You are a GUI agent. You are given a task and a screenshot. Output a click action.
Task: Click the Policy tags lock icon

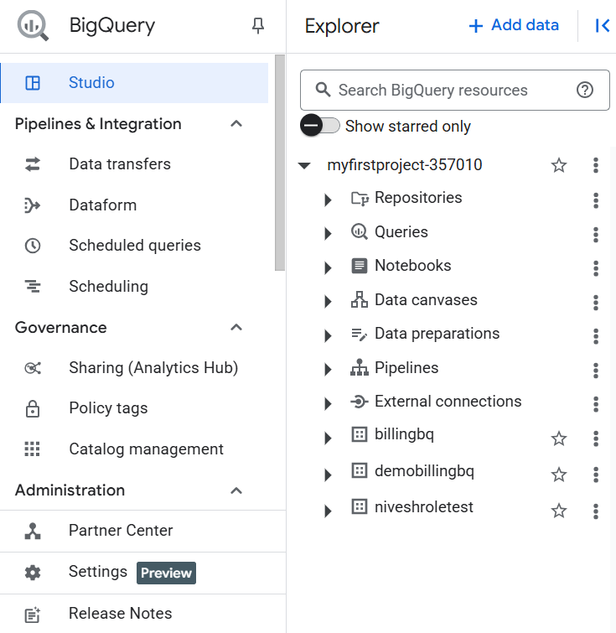[33, 409]
